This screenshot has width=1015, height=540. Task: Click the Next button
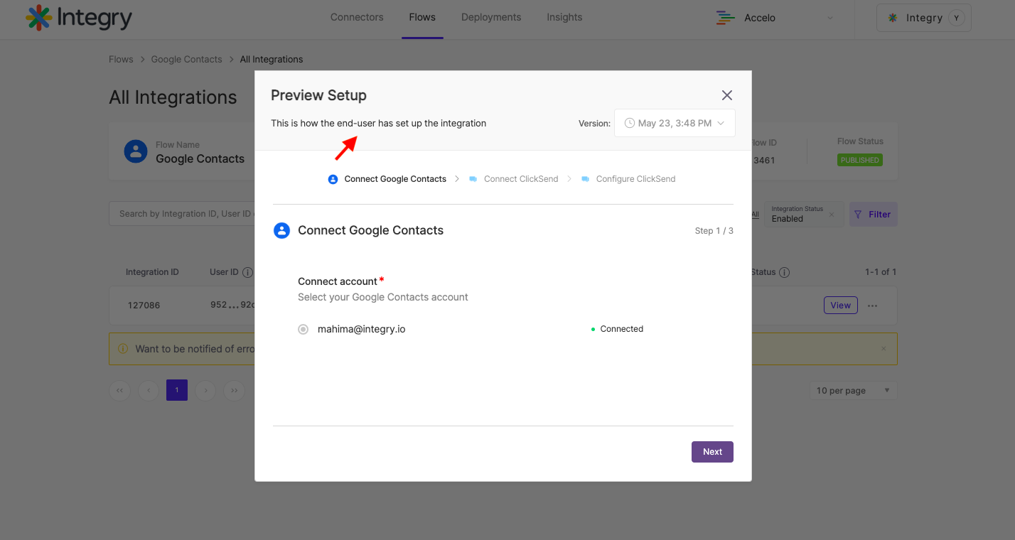point(712,452)
